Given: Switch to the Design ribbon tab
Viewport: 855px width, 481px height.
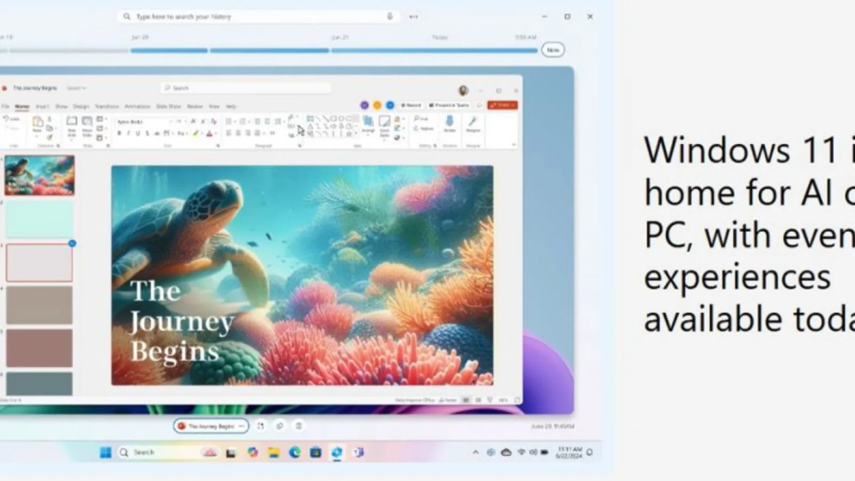Looking at the screenshot, I should pos(81,106).
